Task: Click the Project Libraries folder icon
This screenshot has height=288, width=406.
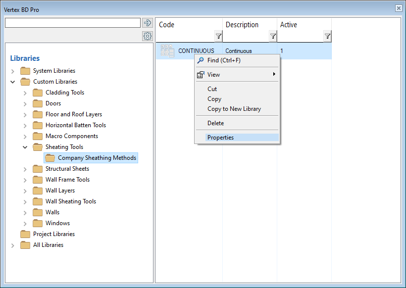Action: pyautogui.click(x=25, y=234)
